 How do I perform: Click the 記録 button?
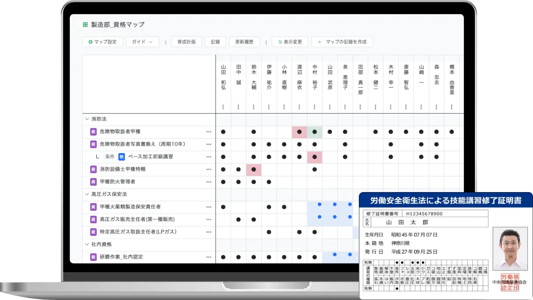pos(215,42)
